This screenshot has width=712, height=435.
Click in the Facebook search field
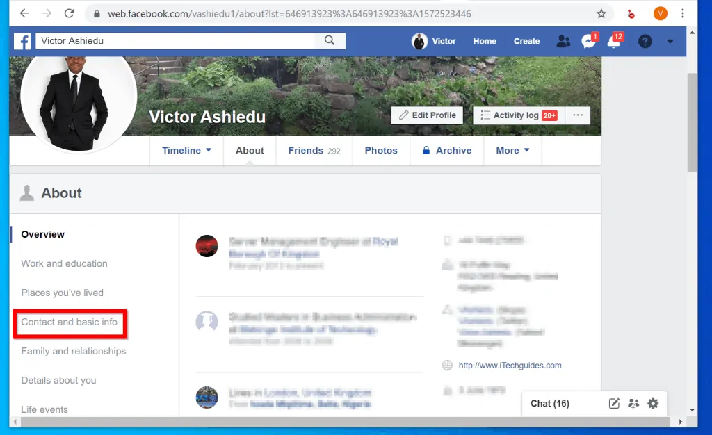(x=176, y=41)
